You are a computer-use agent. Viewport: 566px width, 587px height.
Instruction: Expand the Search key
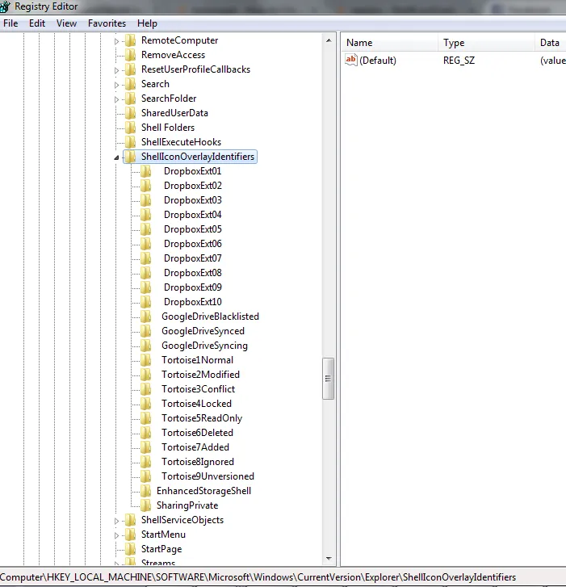point(116,85)
